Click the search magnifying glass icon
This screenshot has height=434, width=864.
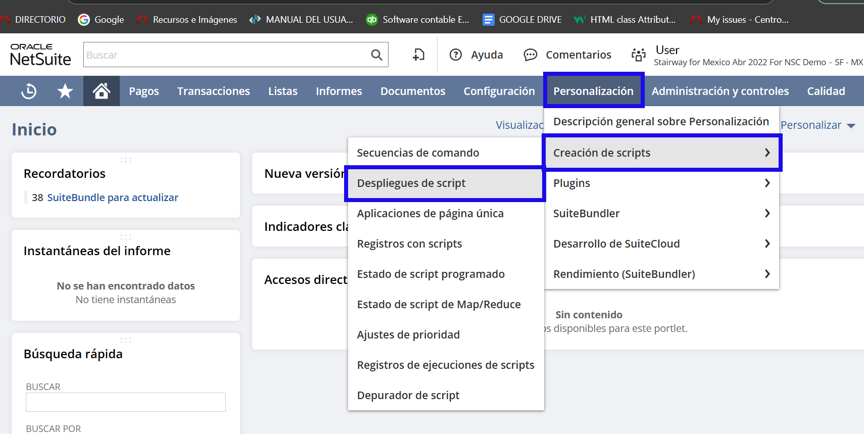pos(376,55)
